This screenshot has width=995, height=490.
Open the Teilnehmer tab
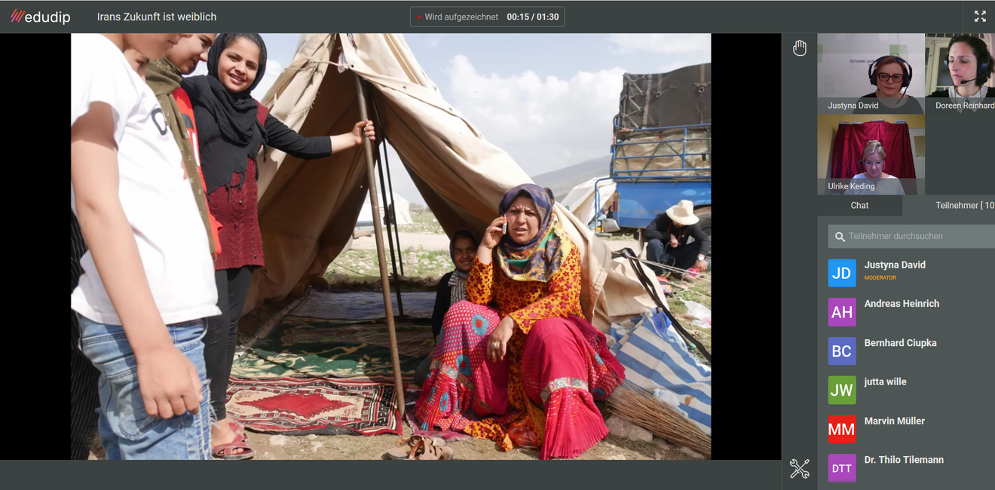[x=961, y=205]
